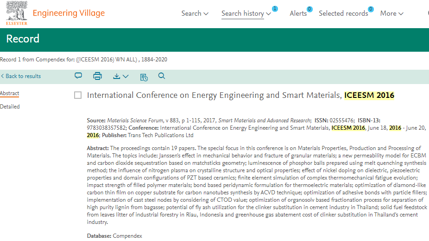
Task: Click the highlighted ICEESM 2016 term in title
Action: (x=369, y=95)
